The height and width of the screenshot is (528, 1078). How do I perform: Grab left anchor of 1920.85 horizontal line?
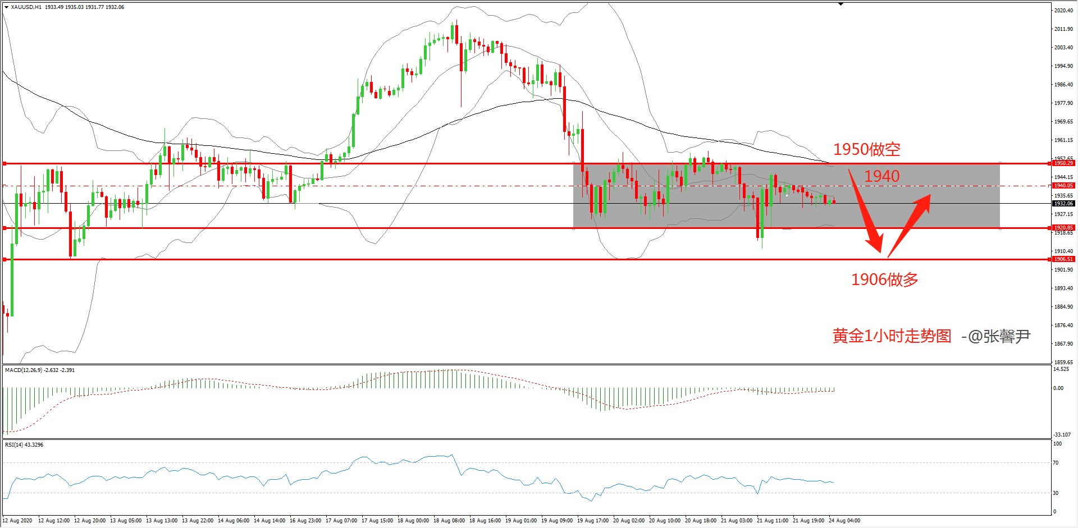coord(4,228)
